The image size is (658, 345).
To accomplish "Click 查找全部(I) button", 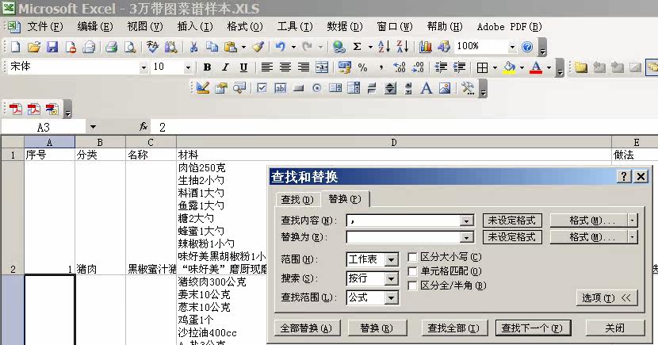I will [x=453, y=328].
